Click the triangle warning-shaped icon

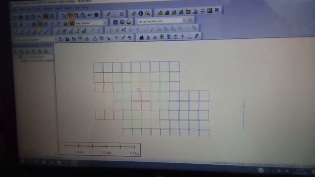tap(95, 38)
